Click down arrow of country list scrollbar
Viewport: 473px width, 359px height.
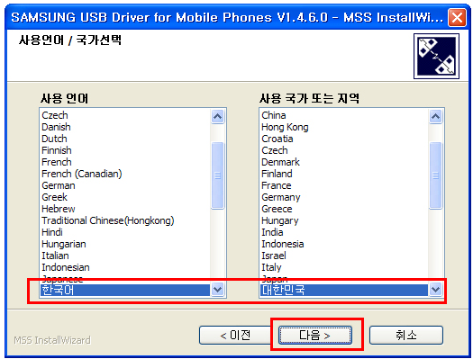(435, 290)
